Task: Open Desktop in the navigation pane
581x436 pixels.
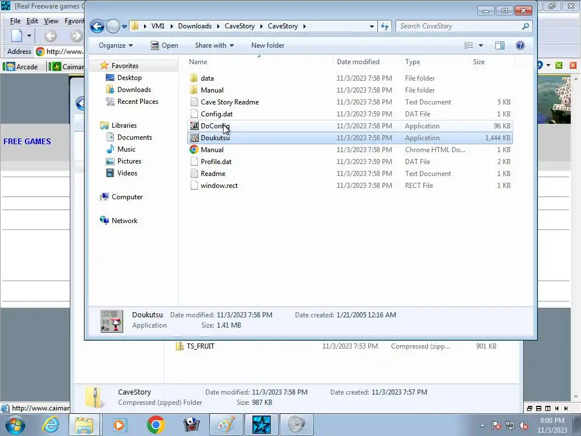Action: coord(129,77)
